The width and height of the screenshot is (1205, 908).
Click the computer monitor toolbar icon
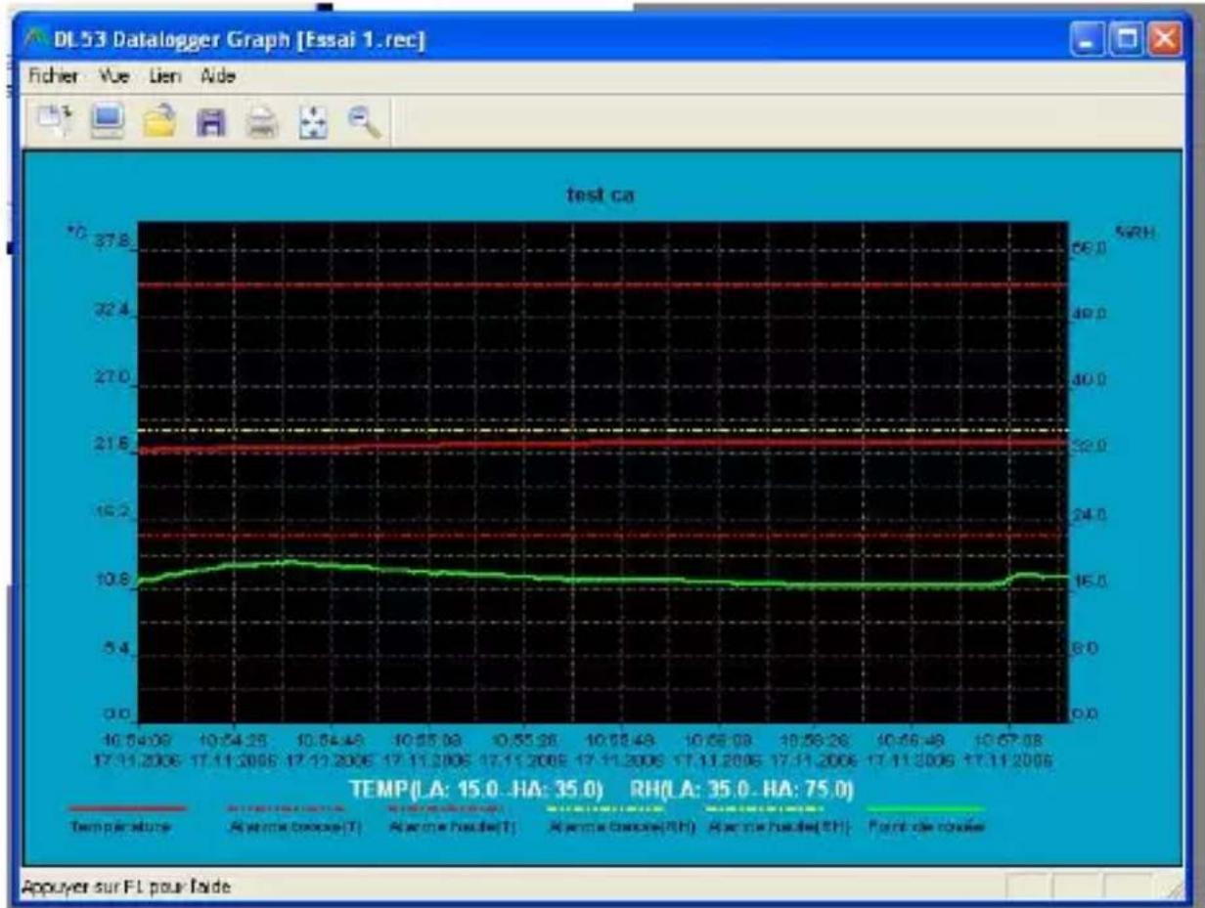click(x=106, y=120)
